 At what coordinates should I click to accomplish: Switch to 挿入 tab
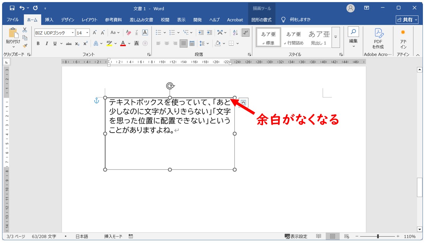click(x=49, y=20)
